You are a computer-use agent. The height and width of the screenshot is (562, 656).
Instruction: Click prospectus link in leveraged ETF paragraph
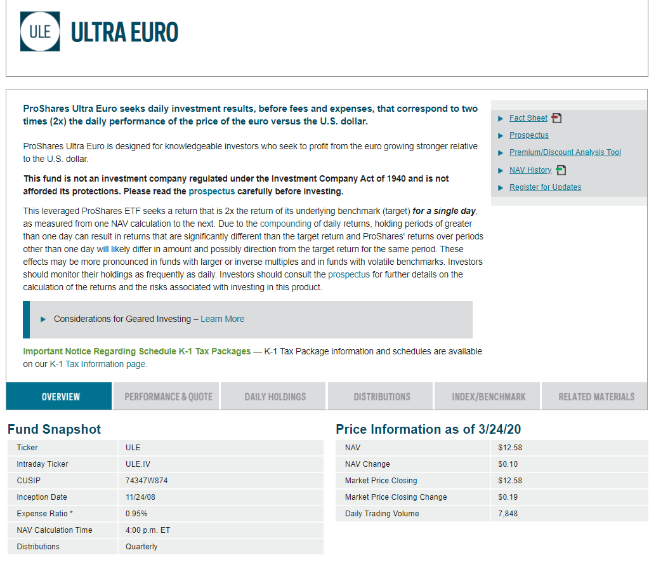coord(349,275)
